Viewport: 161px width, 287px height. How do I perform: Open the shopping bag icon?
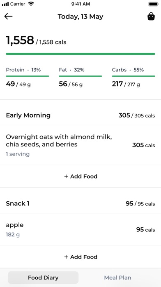tap(151, 16)
